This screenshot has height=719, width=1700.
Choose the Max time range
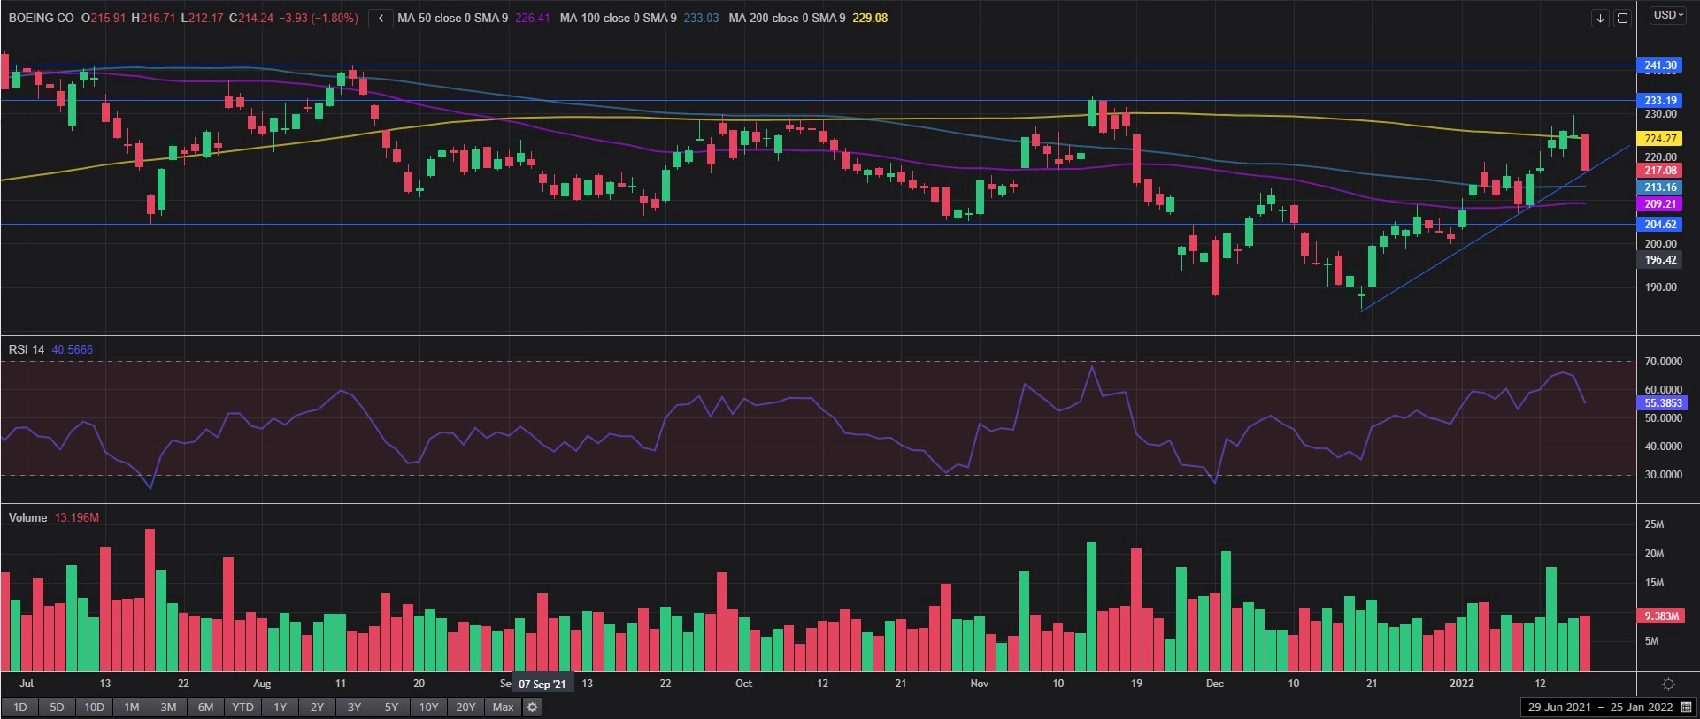tap(503, 707)
